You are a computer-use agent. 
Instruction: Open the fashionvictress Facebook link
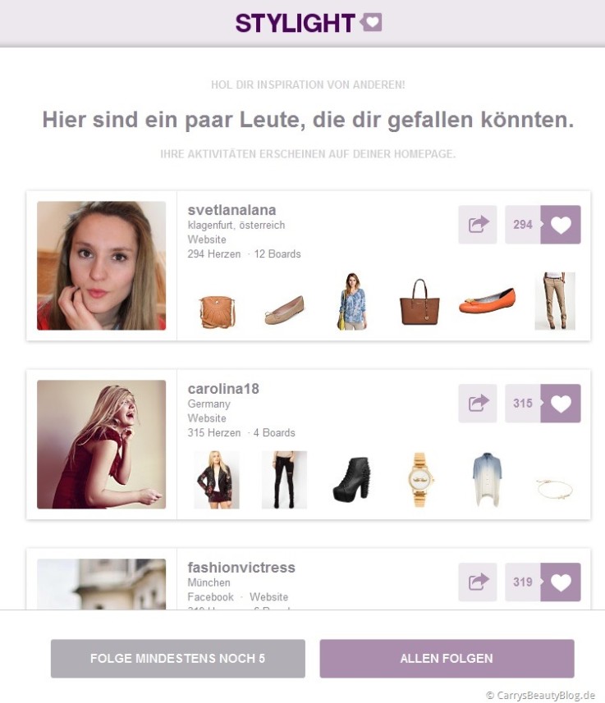pos(210,597)
